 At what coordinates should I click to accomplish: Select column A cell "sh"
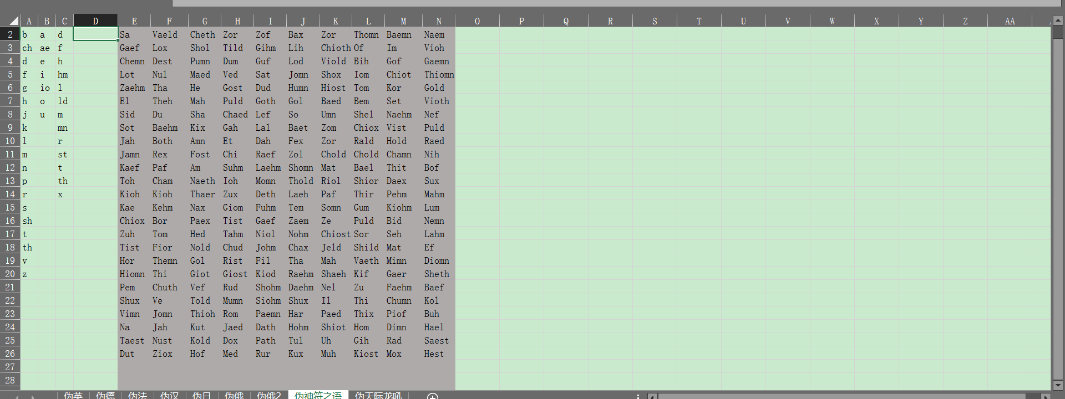(29, 221)
